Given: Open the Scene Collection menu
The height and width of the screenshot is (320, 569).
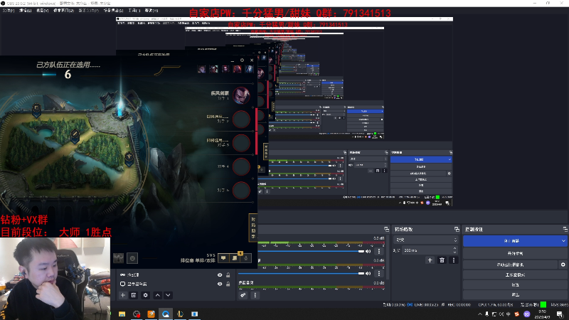Looking at the screenshot, I should [x=113, y=11].
